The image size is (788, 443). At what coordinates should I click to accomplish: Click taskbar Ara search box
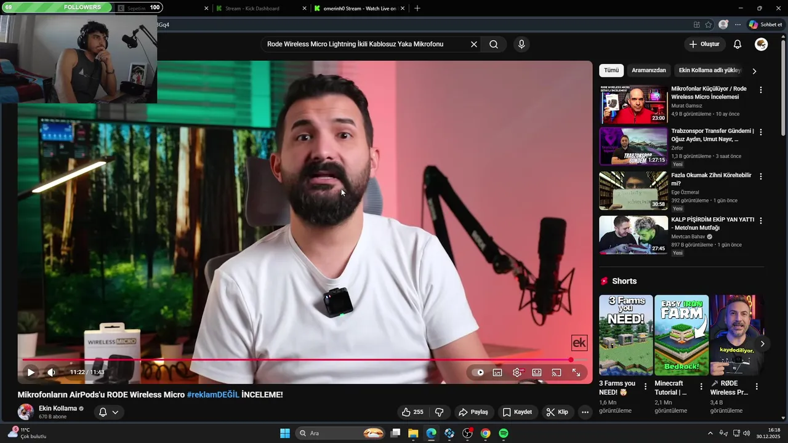pyautogui.click(x=342, y=433)
